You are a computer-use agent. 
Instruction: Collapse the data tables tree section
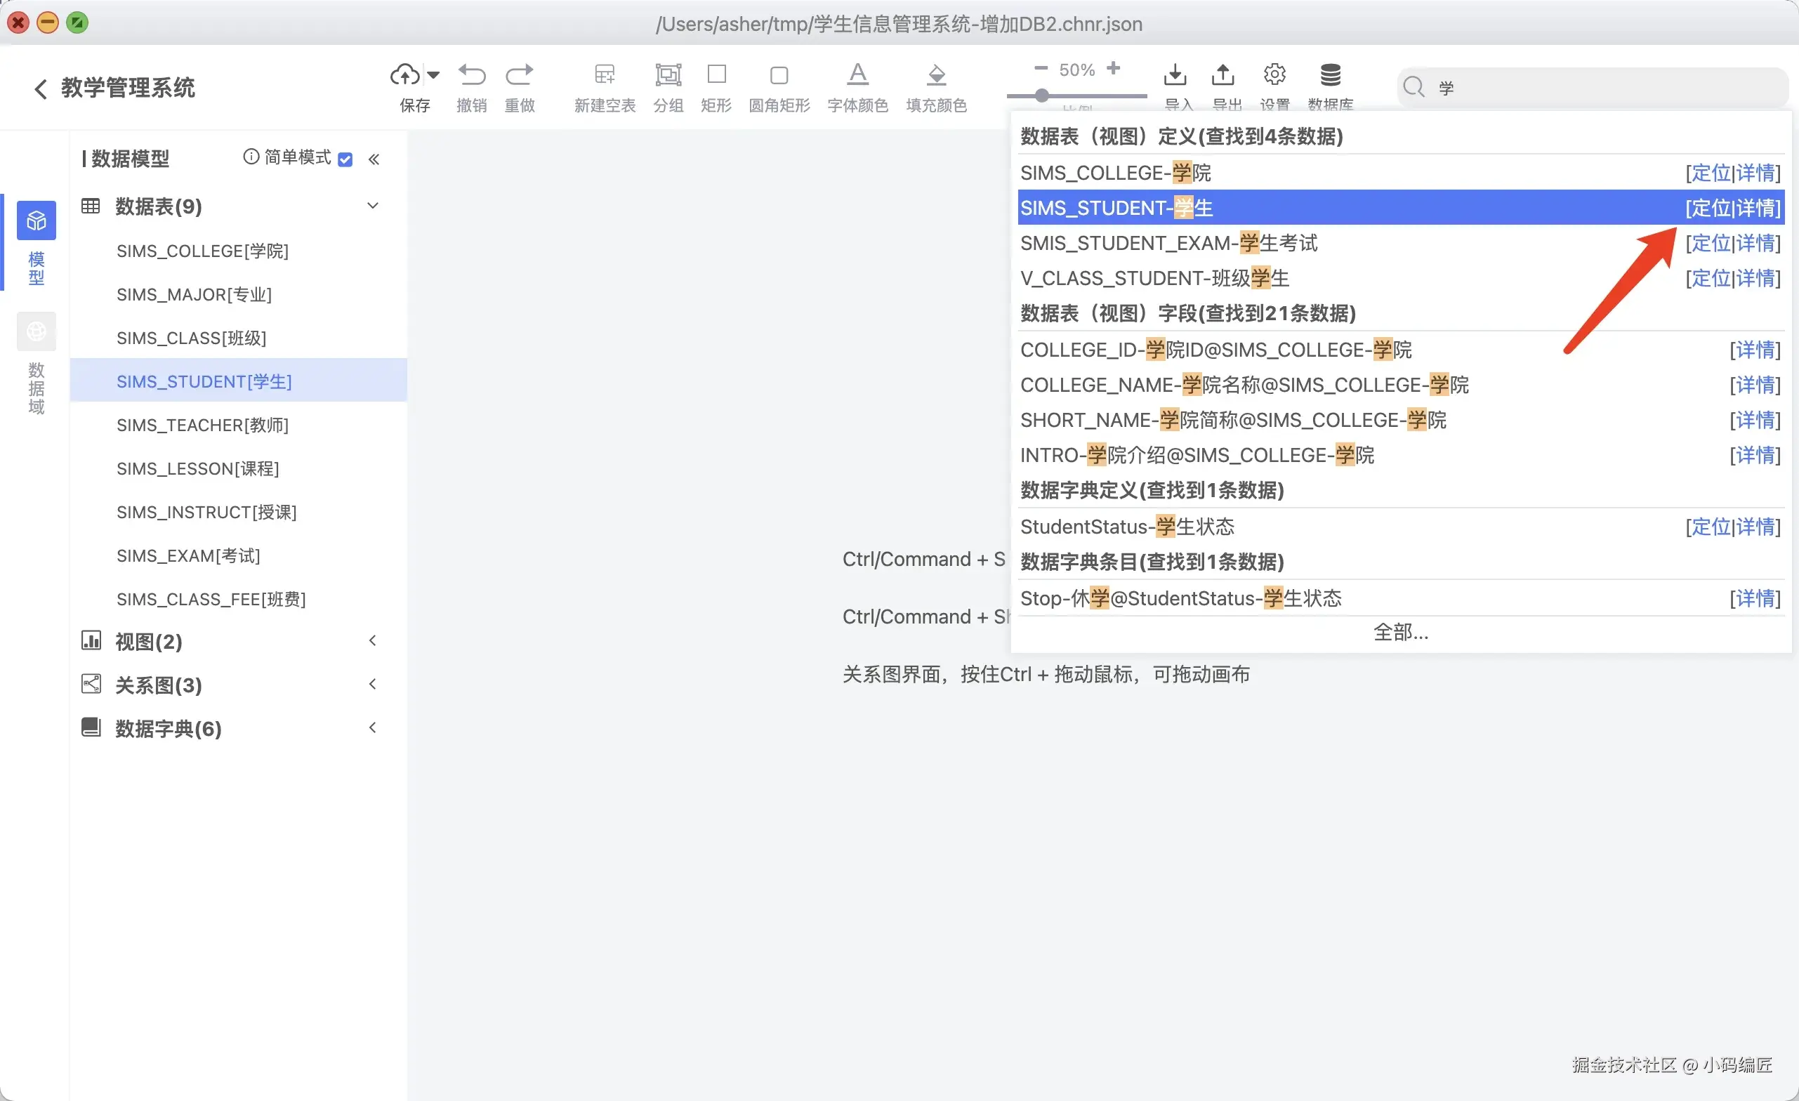[x=372, y=206]
